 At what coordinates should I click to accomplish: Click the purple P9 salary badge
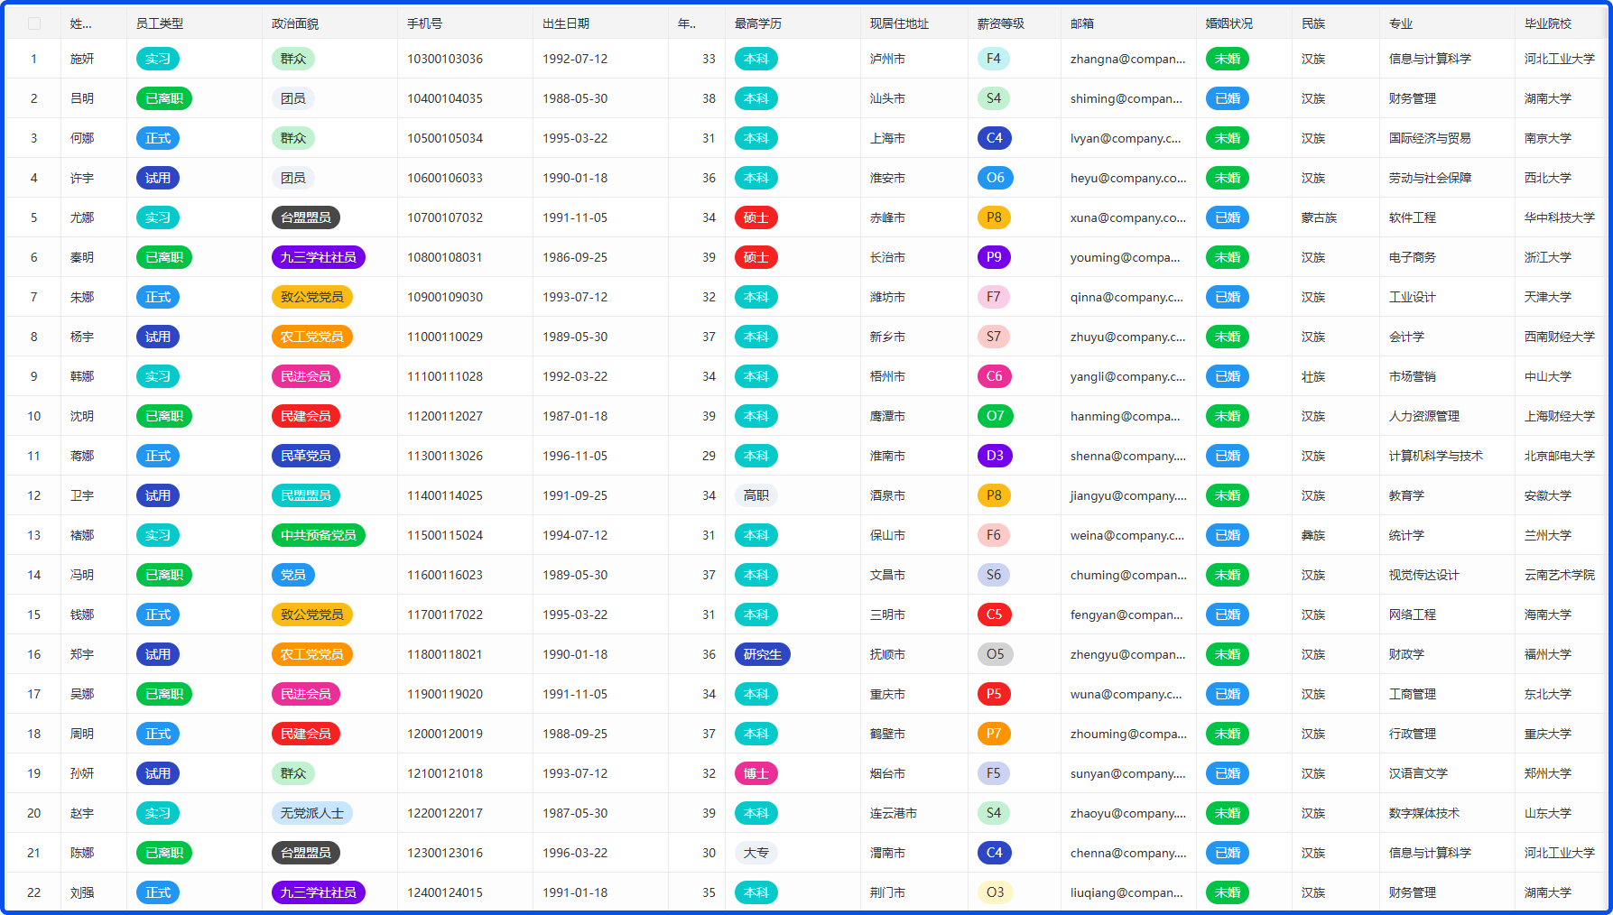coord(993,257)
